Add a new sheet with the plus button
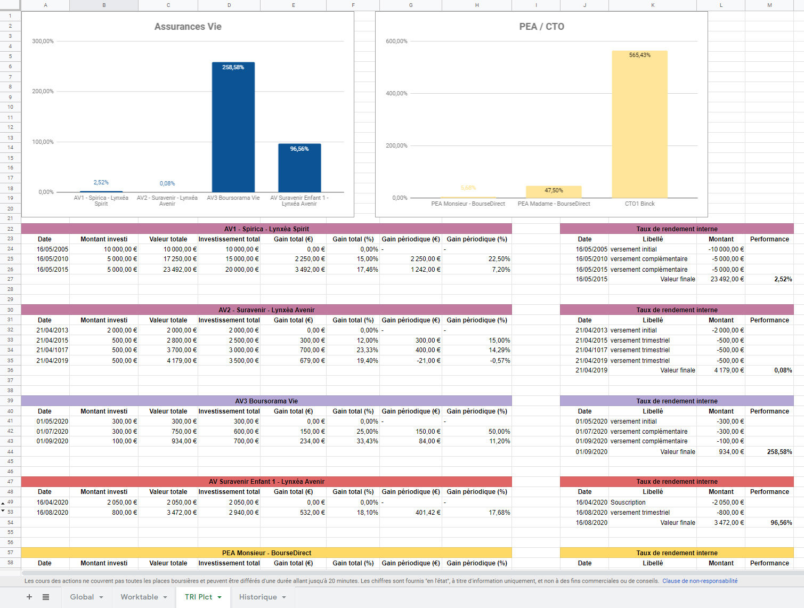Image resolution: width=804 pixels, height=608 pixels. pos(29,597)
